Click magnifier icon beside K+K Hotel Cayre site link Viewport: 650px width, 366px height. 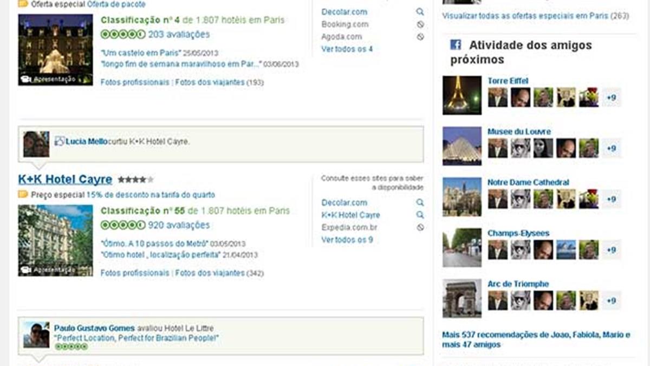(x=420, y=215)
